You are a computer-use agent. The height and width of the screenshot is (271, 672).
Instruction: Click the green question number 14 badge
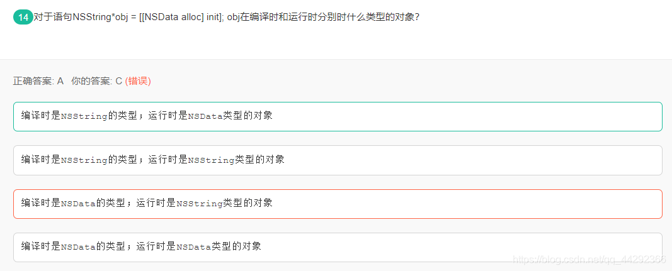click(x=23, y=18)
